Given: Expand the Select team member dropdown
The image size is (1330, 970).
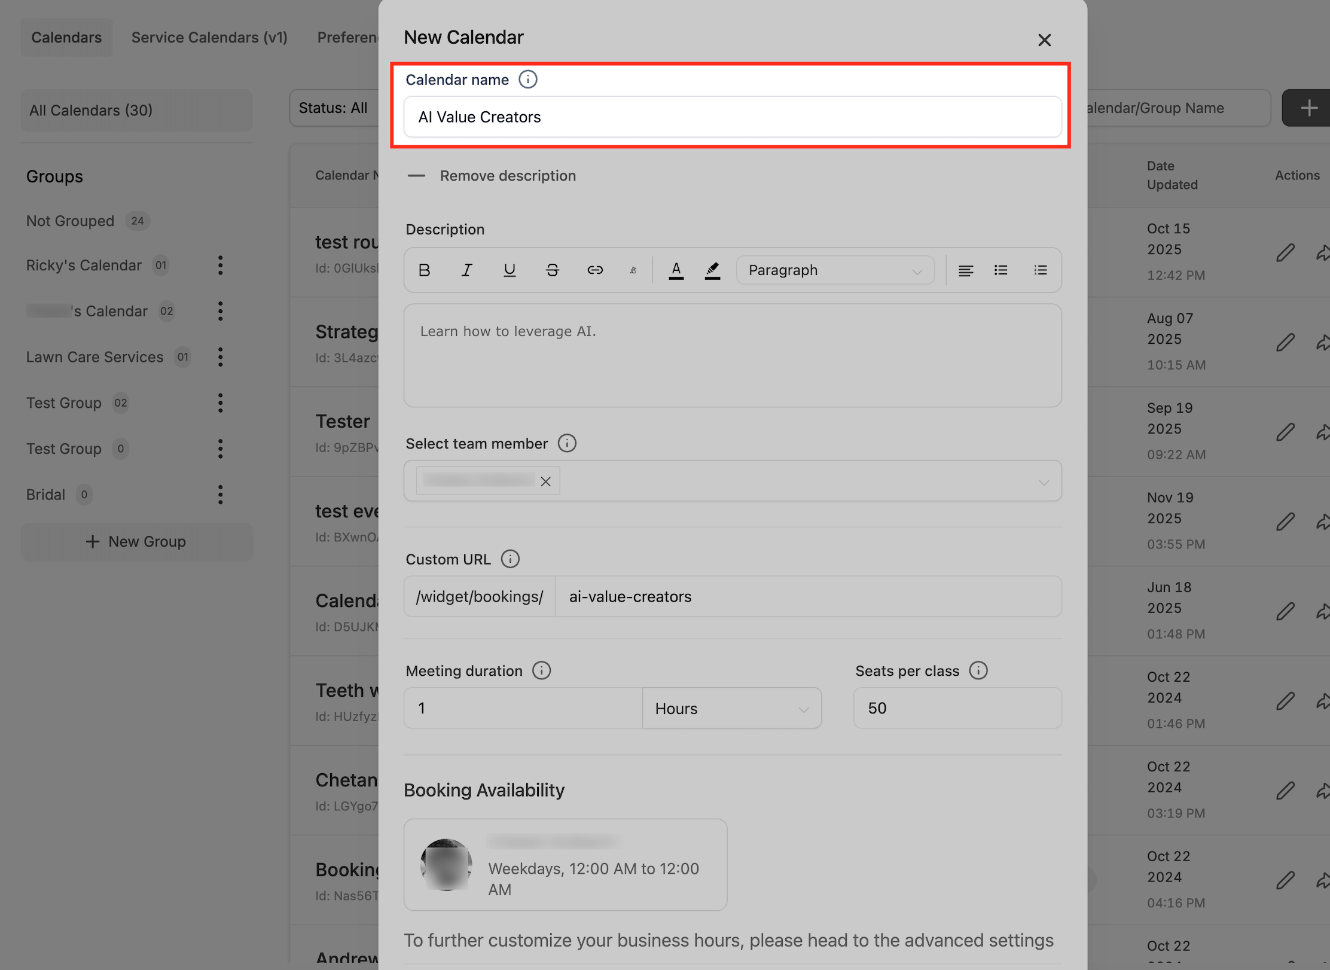Looking at the screenshot, I should [1044, 482].
